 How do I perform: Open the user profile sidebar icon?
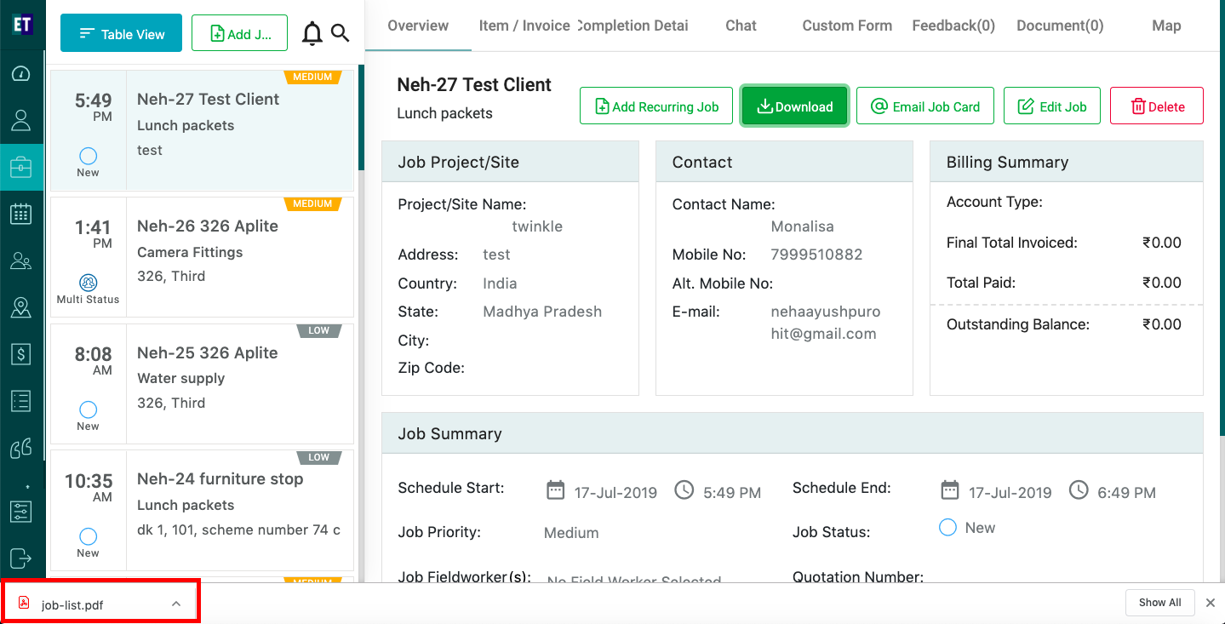[x=21, y=120]
